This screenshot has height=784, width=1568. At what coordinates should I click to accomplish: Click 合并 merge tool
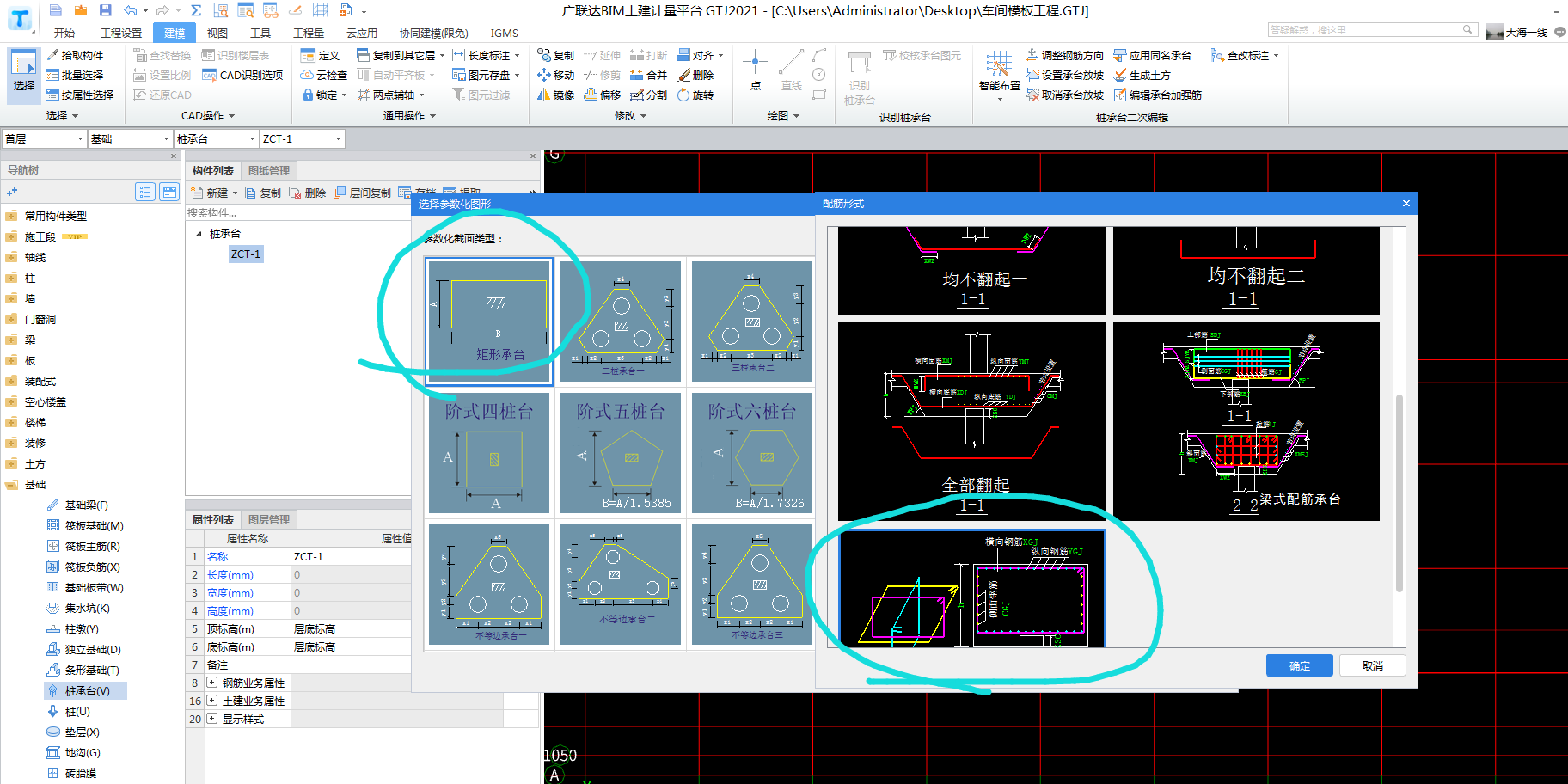[648, 75]
